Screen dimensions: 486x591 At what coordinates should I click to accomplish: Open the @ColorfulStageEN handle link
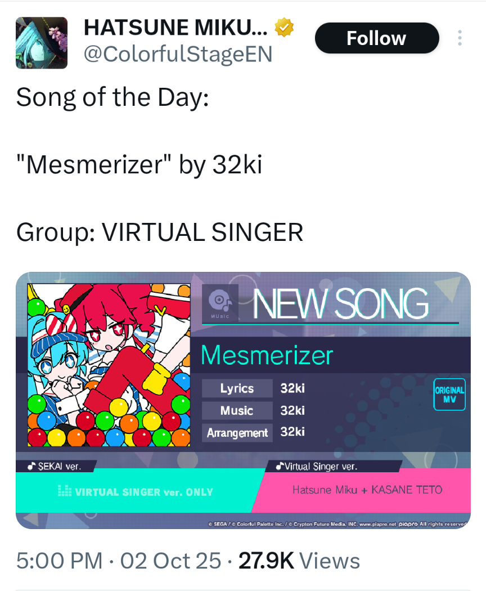click(x=178, y=54)
